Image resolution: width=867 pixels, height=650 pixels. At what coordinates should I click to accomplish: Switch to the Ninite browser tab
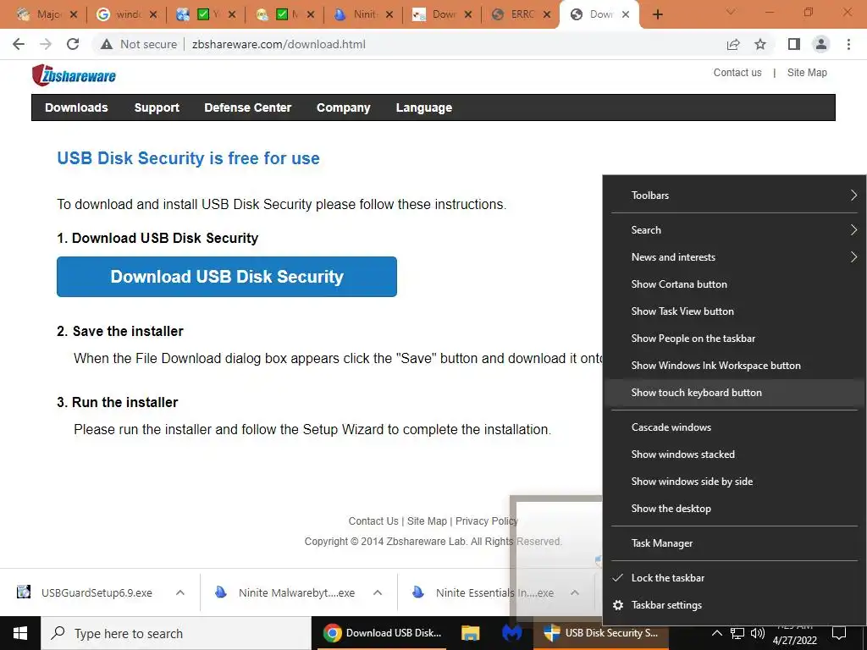coord(363,15)
